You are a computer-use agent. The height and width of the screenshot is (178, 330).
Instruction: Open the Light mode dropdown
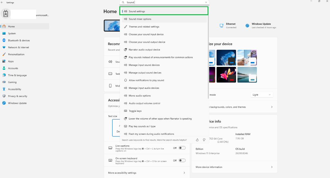pyautogui.click(x=262, y=95)
